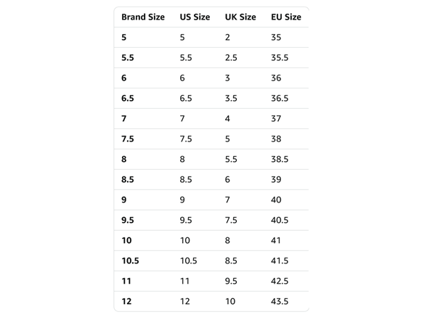Viewport: 427px width, 320px height.
Task: Click the EU Size column header
Action: pos(286,17)
